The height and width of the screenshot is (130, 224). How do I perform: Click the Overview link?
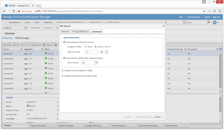pyautogui.click(x=35, y=28)
